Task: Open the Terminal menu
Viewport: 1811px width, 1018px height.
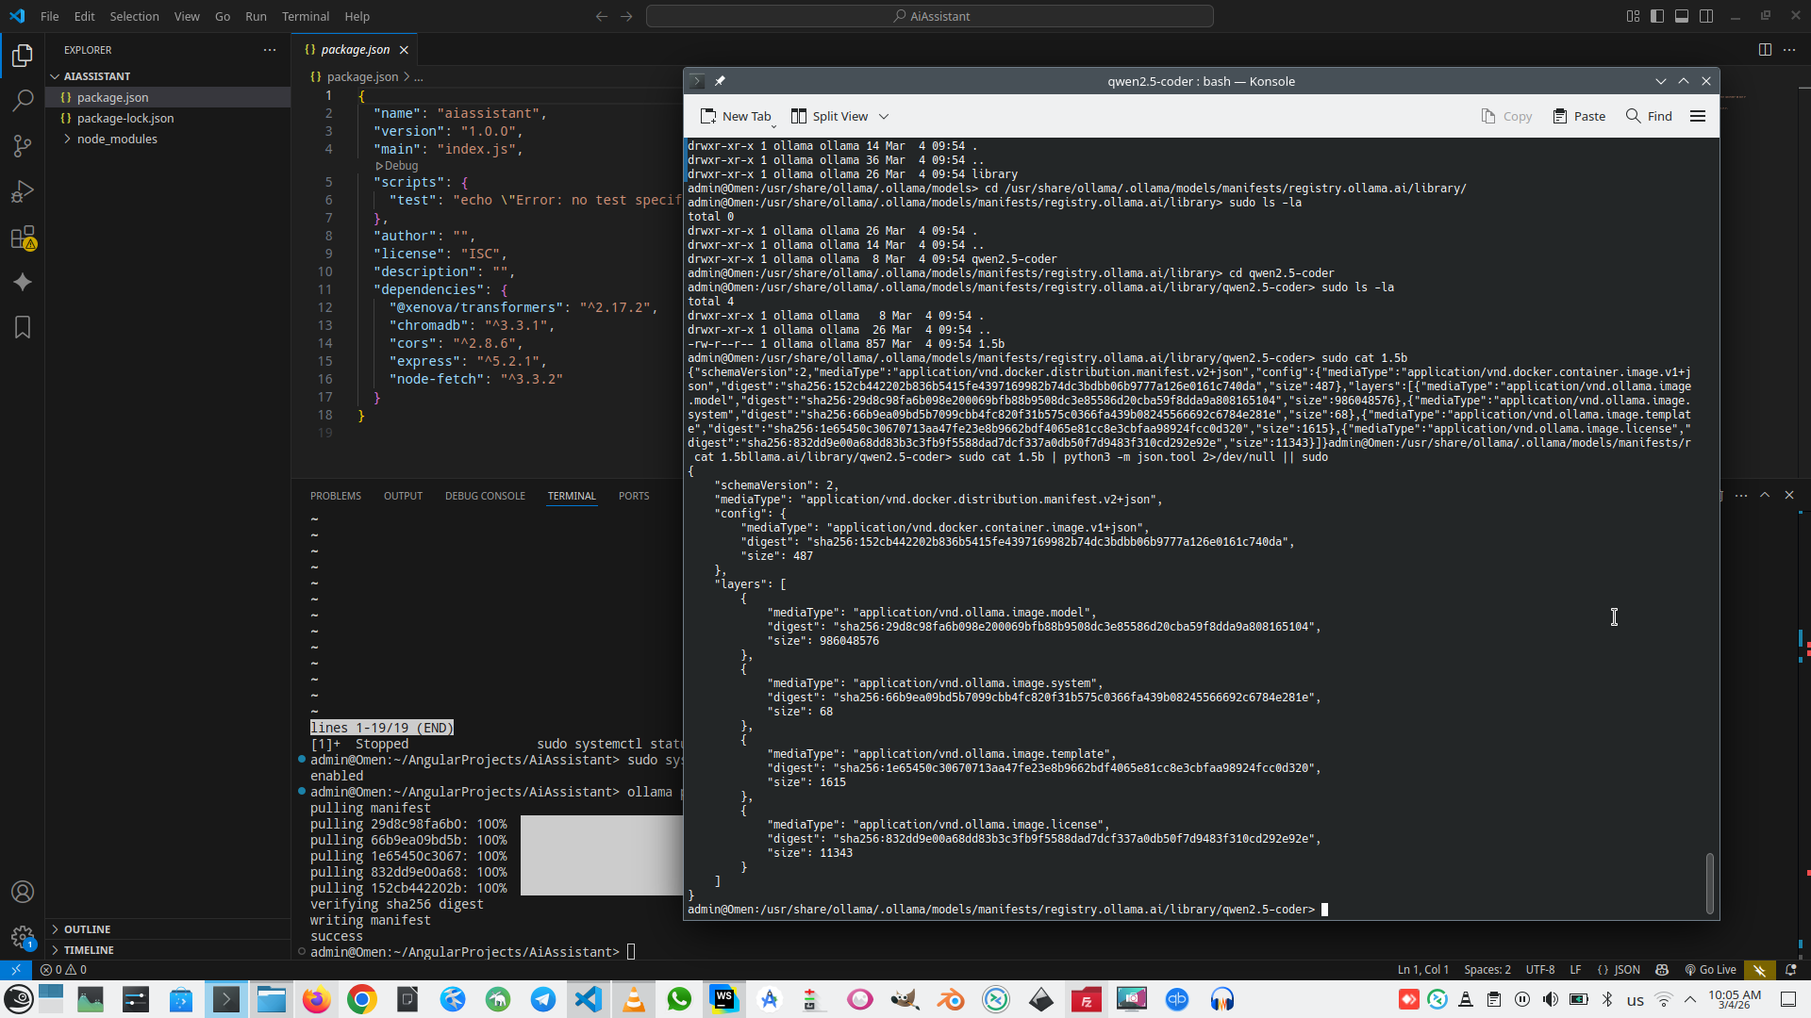Action: coord(306,16)
